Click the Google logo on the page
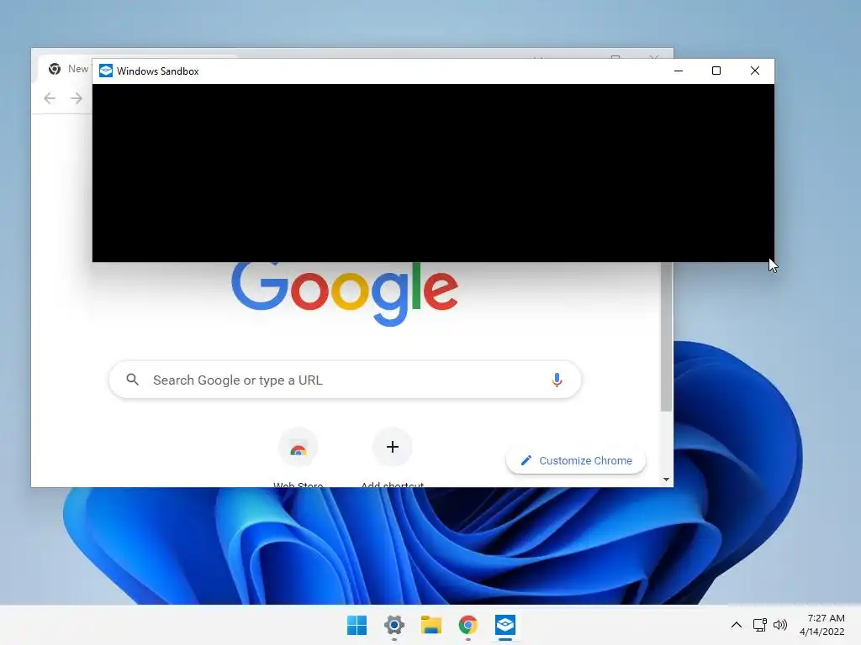Viewport: 861px width, 645px height. 344,294
